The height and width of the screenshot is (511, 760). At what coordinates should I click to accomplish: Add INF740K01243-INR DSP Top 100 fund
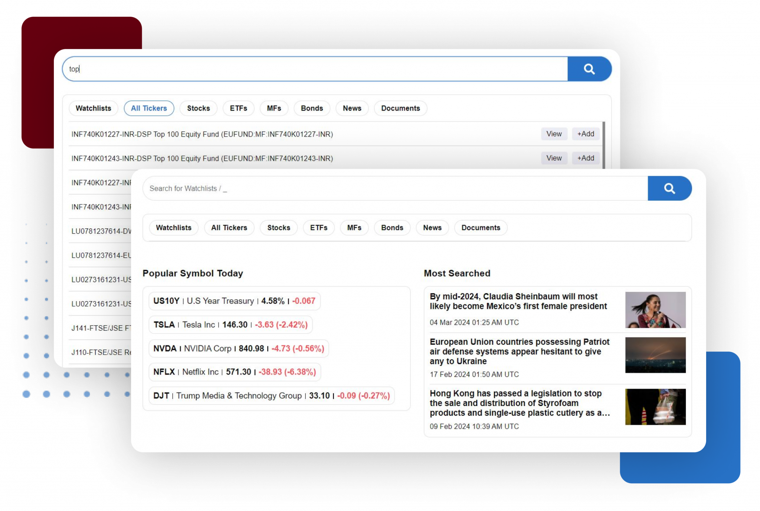(586, 158)
